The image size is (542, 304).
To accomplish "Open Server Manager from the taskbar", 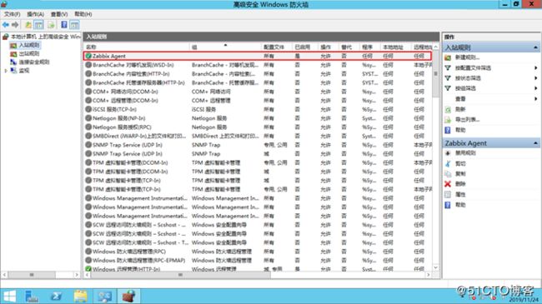I will (33, 297).
